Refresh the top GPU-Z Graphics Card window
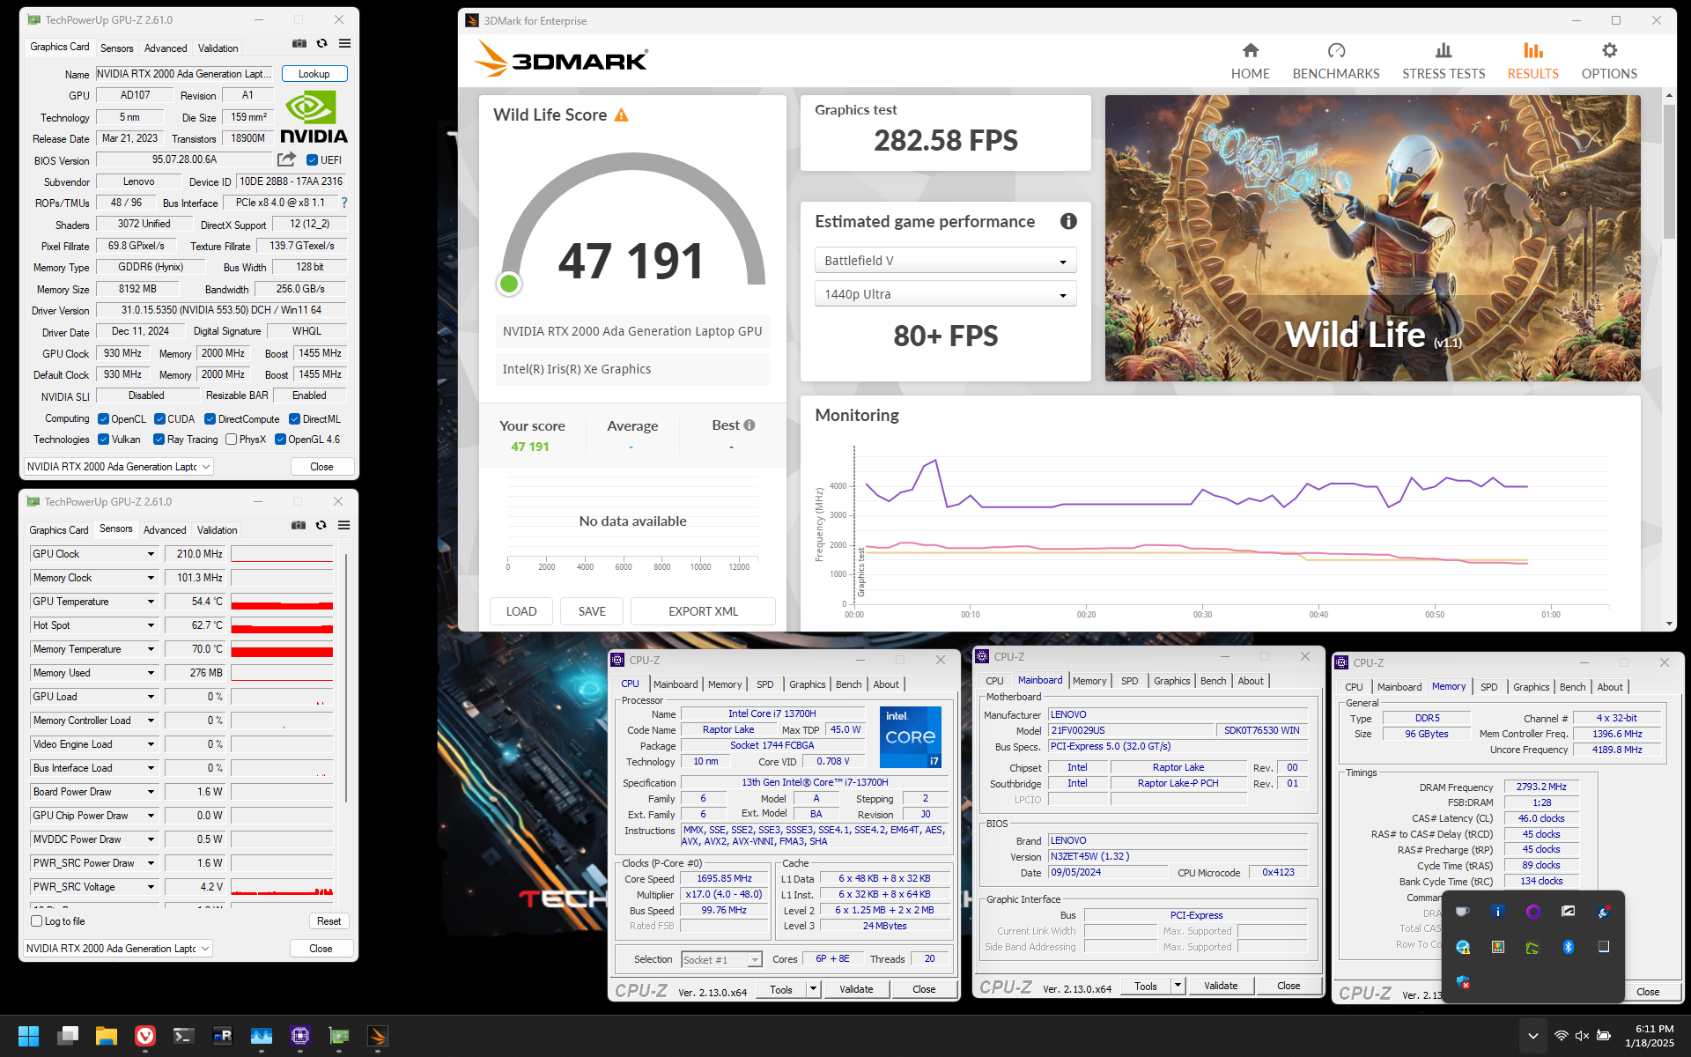Image resolution: width=1691 pixels, height=1057 pixels. 322,43
